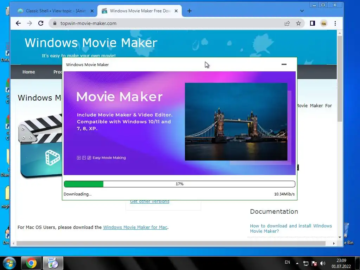Go forward in Chrome

[x=30, y=23]
